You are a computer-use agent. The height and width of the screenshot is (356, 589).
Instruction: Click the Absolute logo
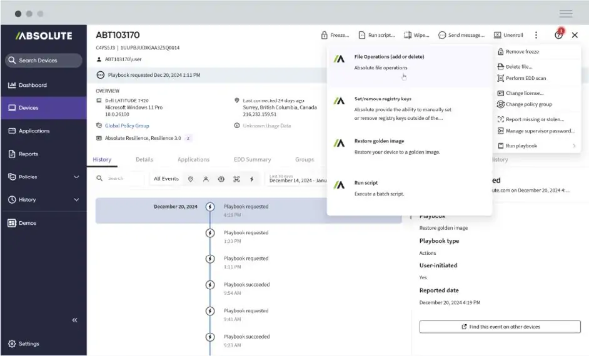click(44, 36)
